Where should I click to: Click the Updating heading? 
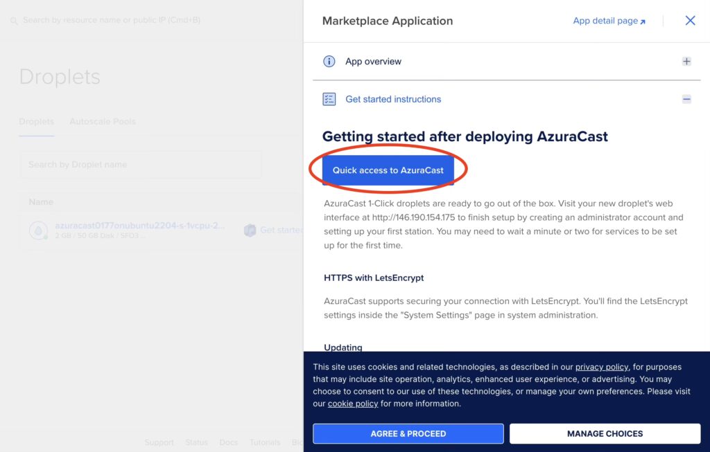click(x=343, y=347)
